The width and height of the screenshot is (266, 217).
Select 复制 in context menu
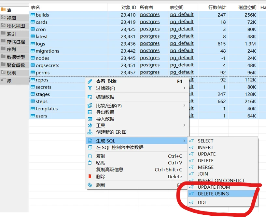point(137,156)
